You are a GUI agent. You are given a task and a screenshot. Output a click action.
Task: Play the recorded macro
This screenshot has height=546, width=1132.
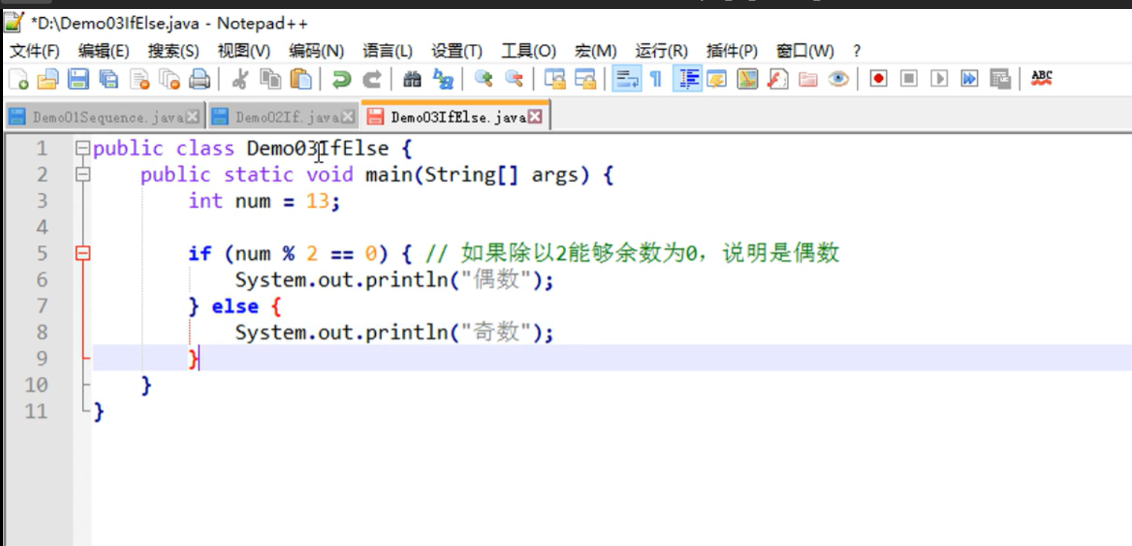(x=939, y=77)
